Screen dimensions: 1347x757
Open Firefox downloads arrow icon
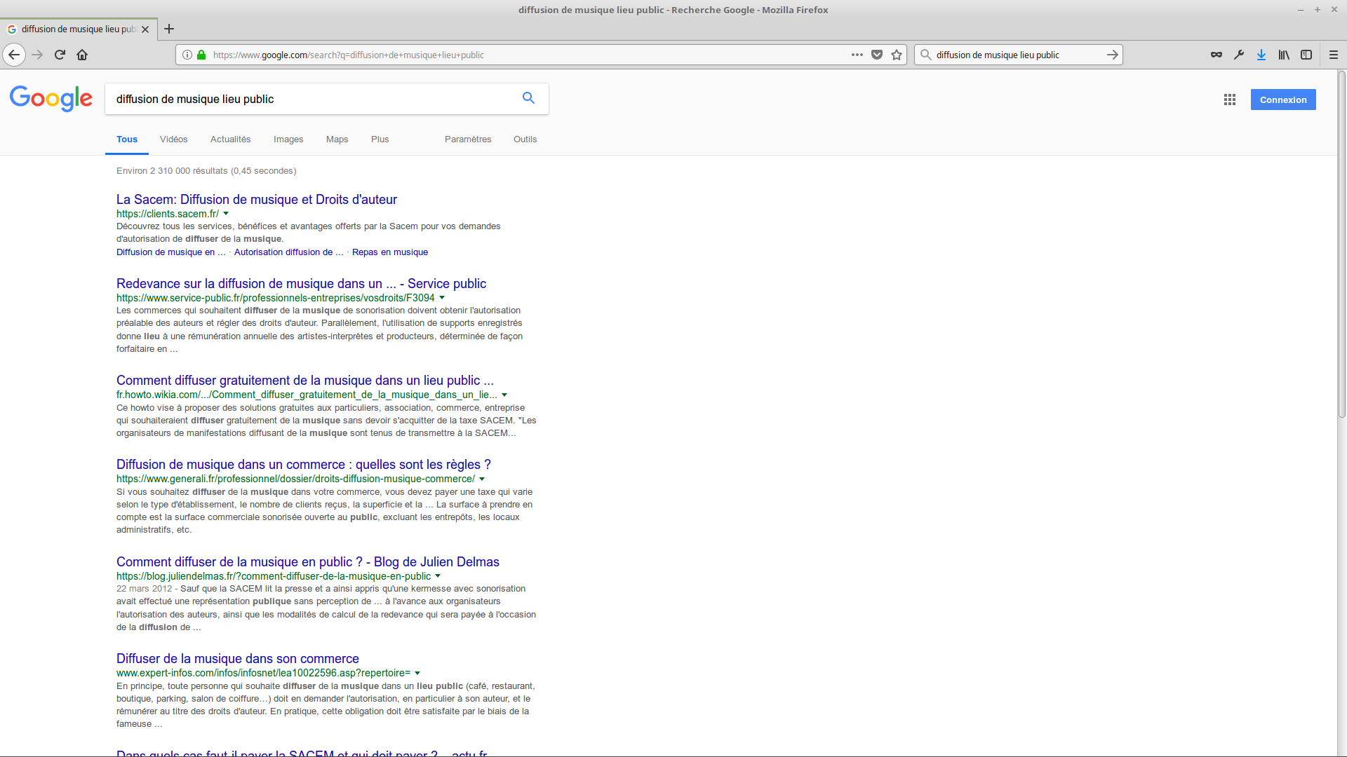pos(1261,55)
